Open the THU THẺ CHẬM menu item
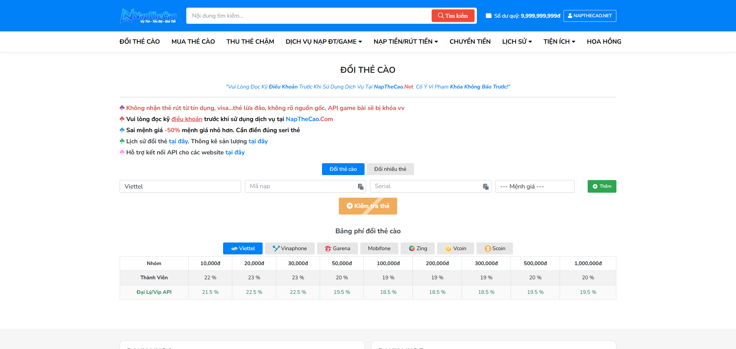This screenshot has height=349, width=736. click(x=250, y=41)
